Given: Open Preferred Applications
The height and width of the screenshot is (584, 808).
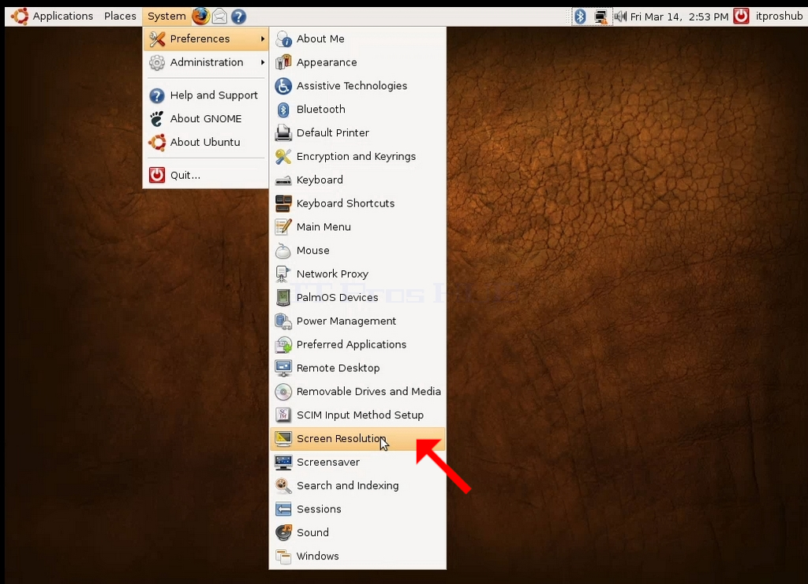Looking at the screenshot, I should click(x=357, y=344).
